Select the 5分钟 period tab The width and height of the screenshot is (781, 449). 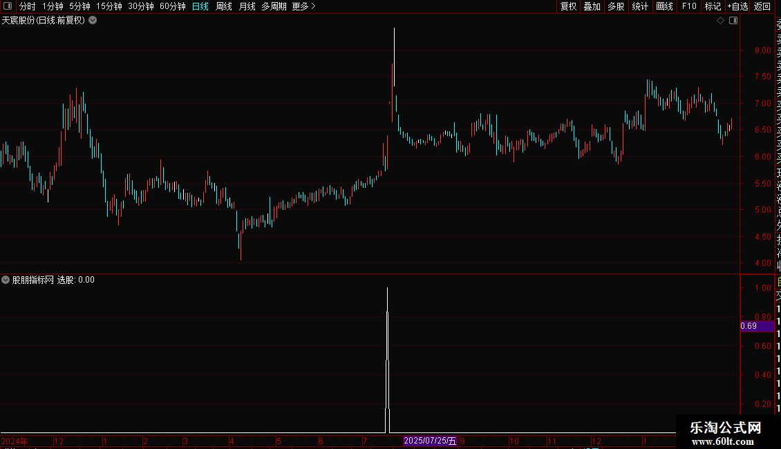pyautogui.click(x=79, y=6)
